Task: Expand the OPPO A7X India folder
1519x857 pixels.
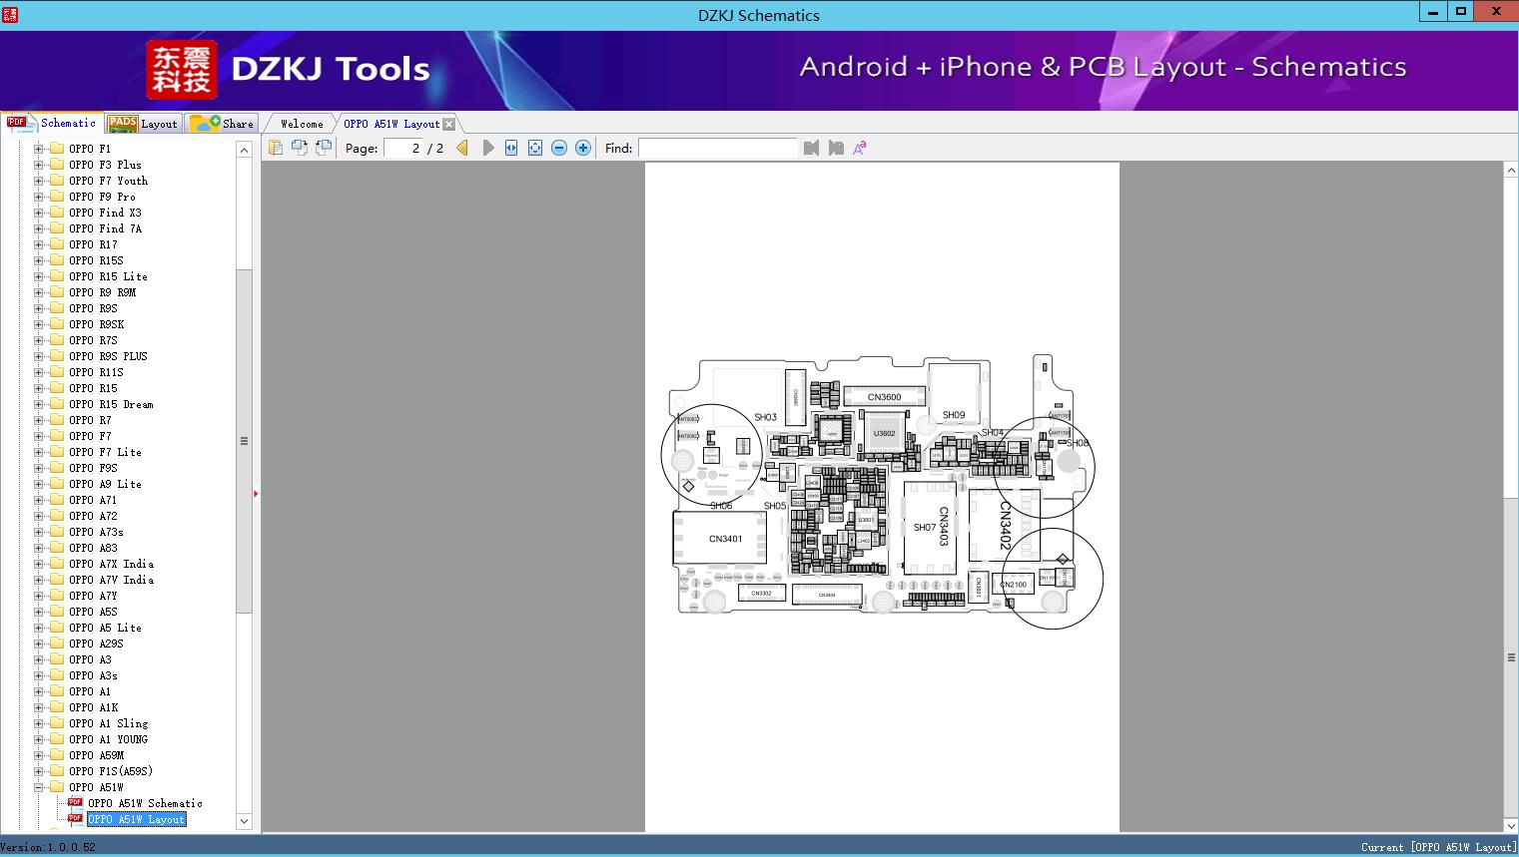Action: pos(39,564)
